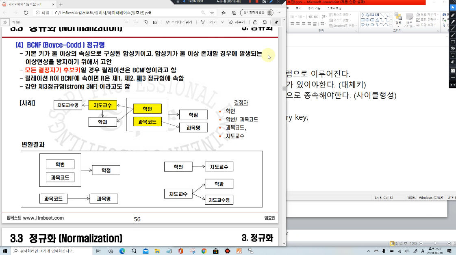Close the 데이터베이스 PDF browser tab

[53, 4]
